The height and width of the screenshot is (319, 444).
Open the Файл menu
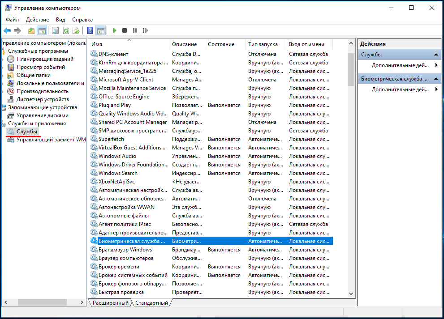point(12,20)
